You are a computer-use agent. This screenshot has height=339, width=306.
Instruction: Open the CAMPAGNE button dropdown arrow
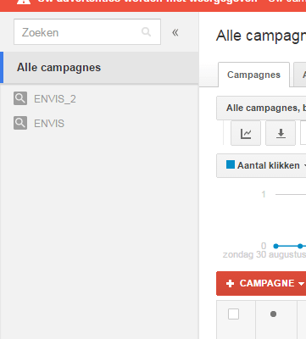301,284
